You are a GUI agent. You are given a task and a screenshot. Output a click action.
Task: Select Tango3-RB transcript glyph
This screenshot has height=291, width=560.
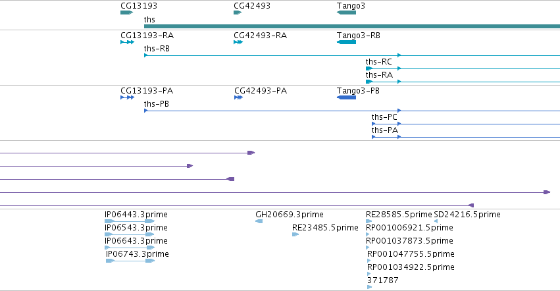(x=346, y=42)
